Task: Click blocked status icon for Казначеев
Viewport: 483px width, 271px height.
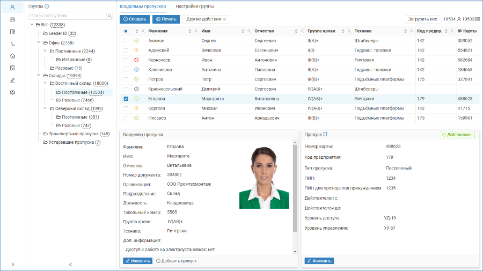Action: [x=136, y=60]
